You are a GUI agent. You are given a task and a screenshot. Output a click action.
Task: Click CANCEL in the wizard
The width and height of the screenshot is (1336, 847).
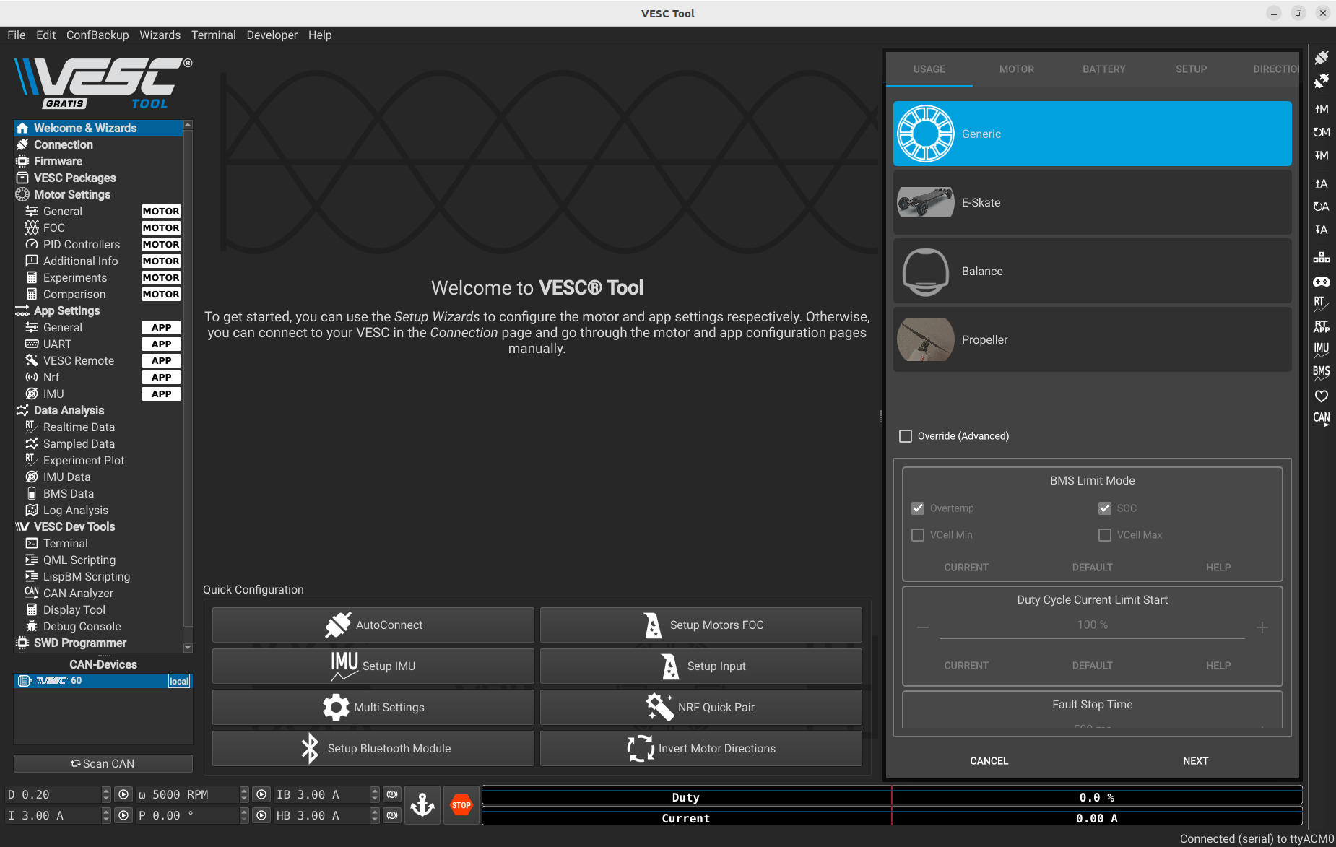(x=989, y=761)
